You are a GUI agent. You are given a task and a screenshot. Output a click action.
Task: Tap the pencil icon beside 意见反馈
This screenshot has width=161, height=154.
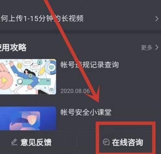(x=14, y=142)
